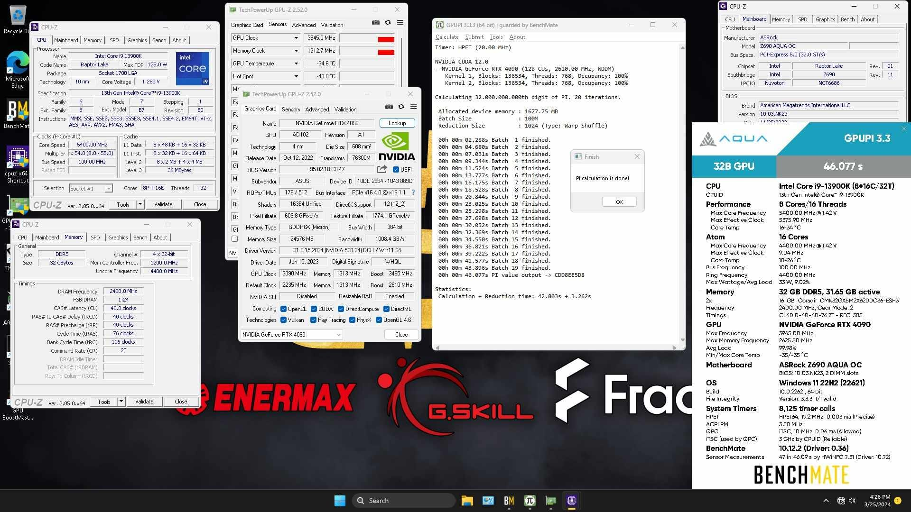Click BIOS version share/export icon
Screen dimensions: 911x512
[382, 169]
